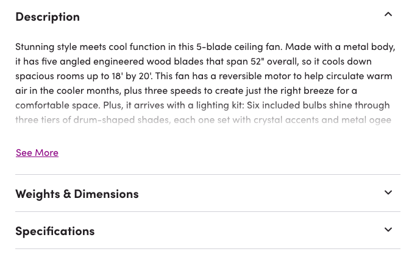Select the Weights & Dimensions heading label
The height and width of the screenshot is (257, 409).
click(x=77, y=194)
